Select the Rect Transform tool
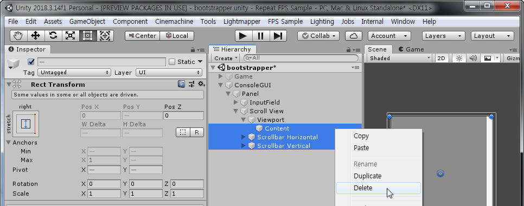The width and height of the screenshot is (524, 206). (x=88, y=36)
